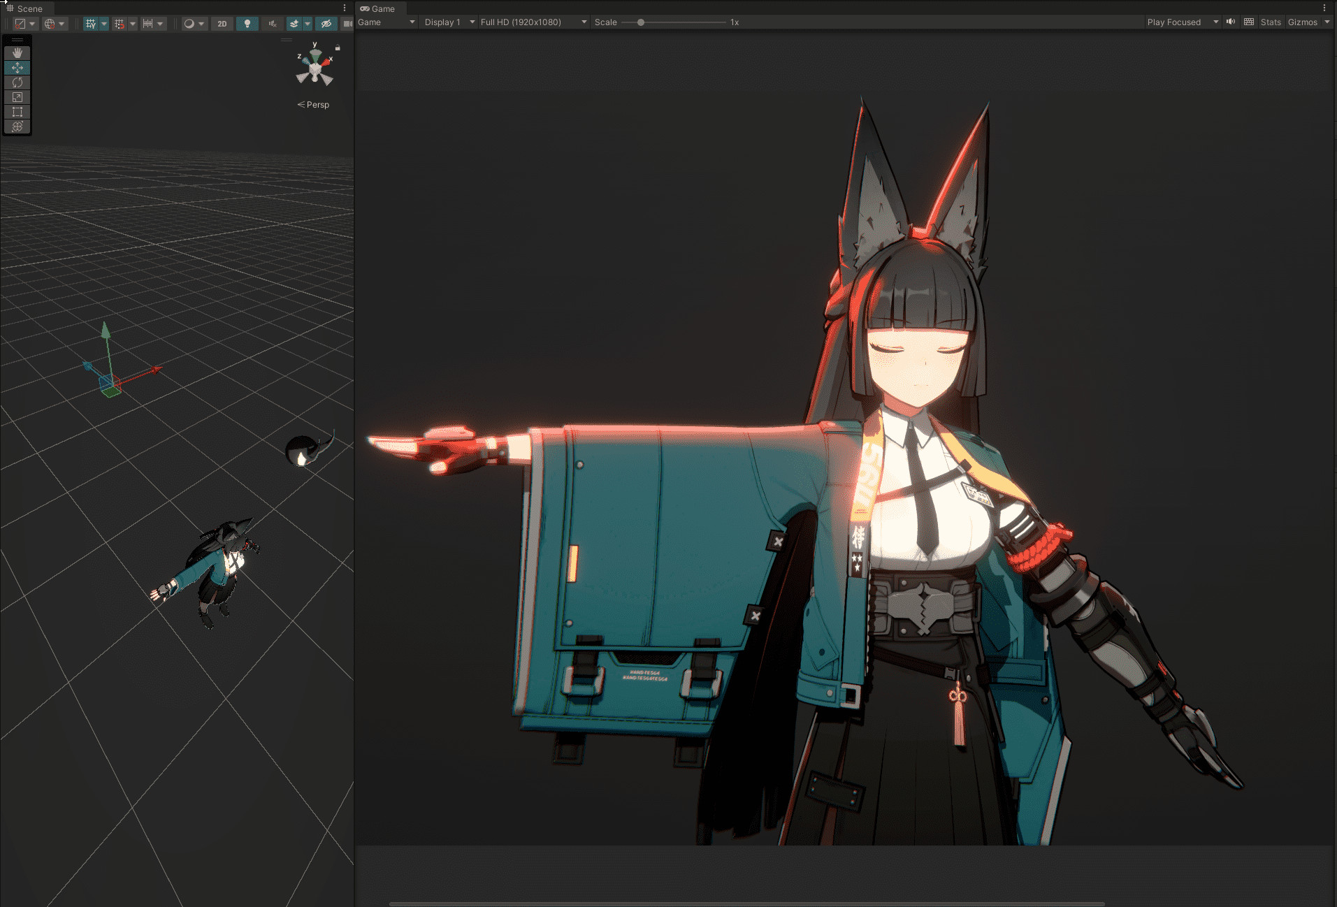This screenshot has height=907, width=1337.
Task: Click the orientation gizmo overlay handle
Action: pos(287,41)
